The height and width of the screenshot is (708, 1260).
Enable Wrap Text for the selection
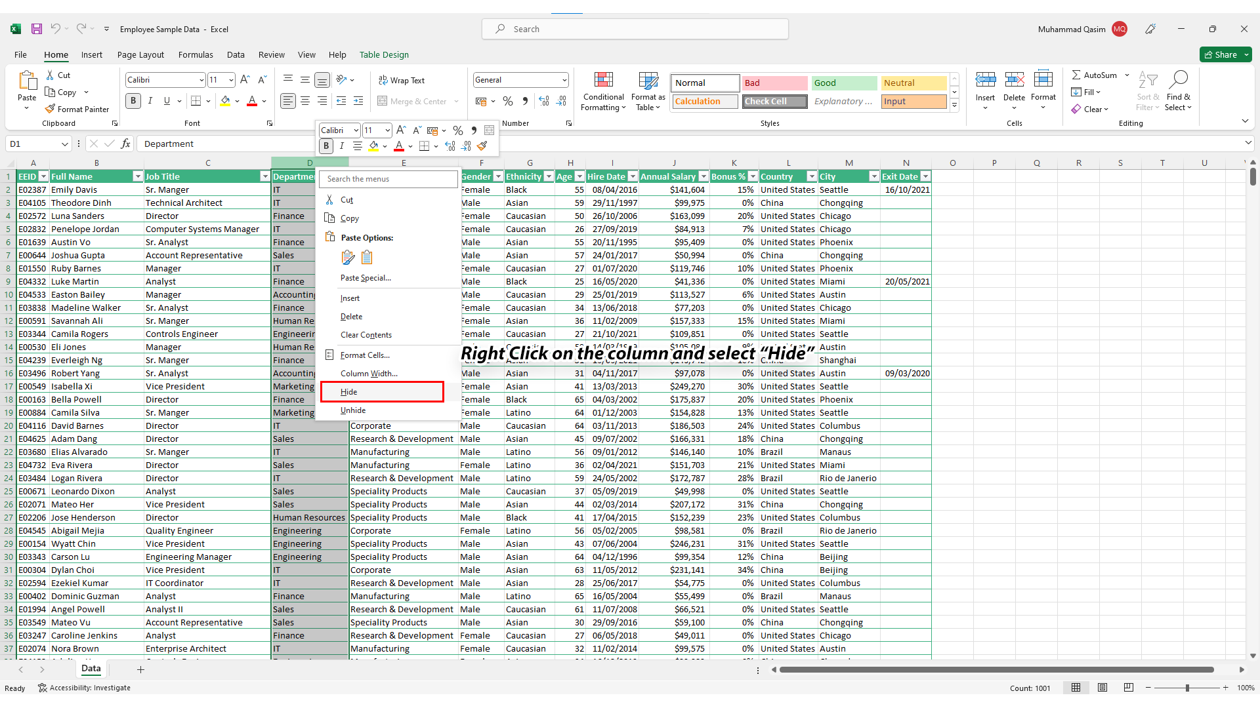[402, 80]
